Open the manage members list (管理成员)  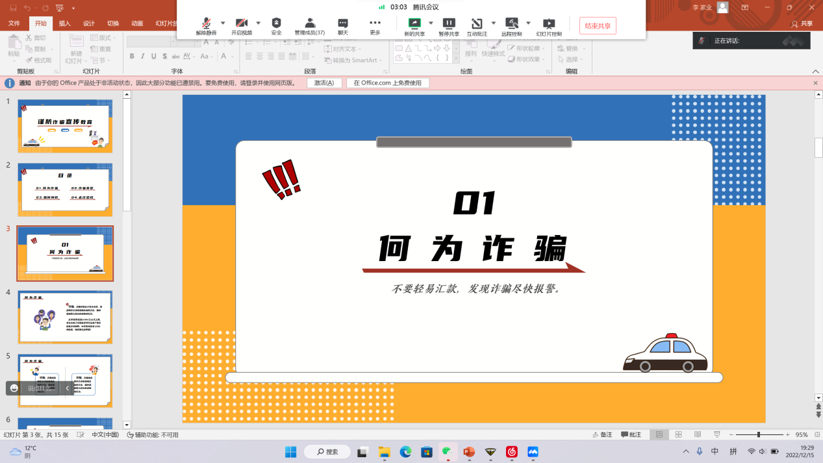pos(309,25)
